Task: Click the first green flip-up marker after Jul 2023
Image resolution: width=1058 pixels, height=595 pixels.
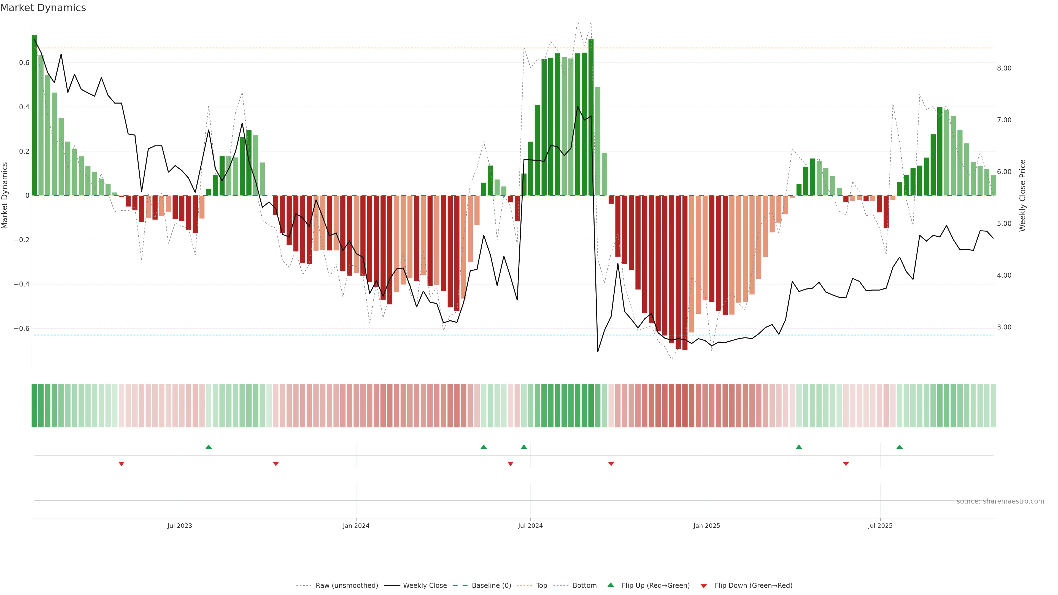Action: 209,447
